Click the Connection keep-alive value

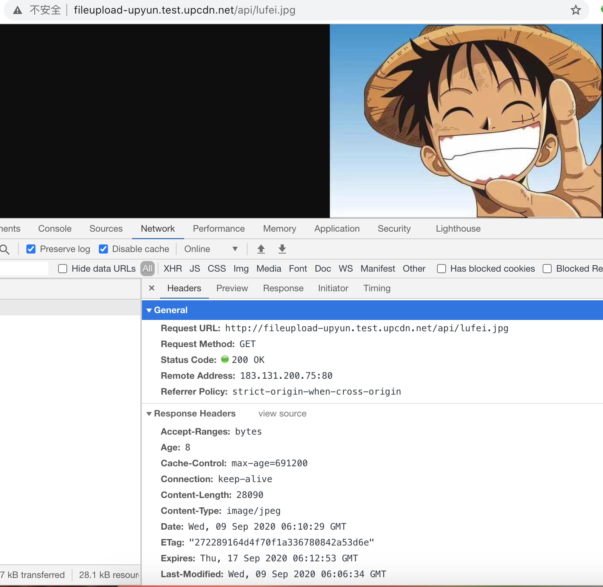[x=245, y=479]
